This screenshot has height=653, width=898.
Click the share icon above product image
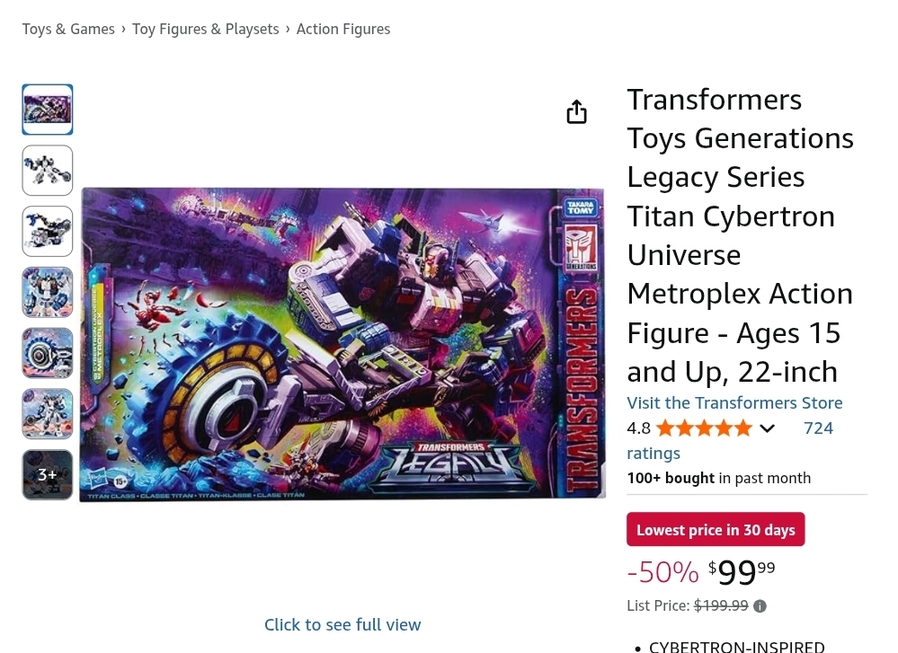pyautogui.click(x=577, y=112)
